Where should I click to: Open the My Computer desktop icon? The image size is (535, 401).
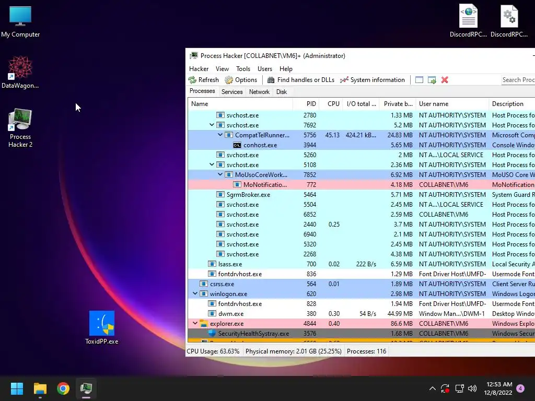(20, 21)
